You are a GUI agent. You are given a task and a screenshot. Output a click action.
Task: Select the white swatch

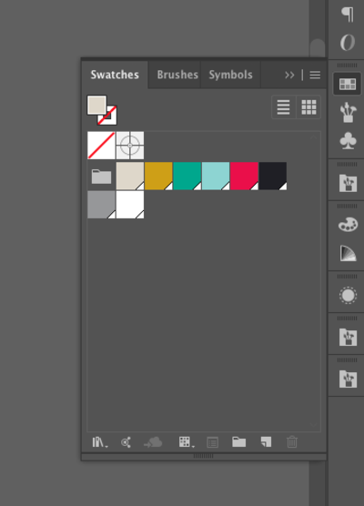130,205
